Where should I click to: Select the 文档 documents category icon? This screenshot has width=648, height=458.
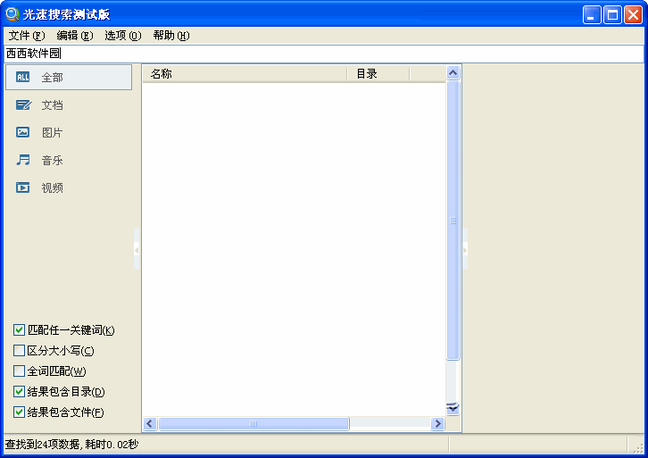point(23,105)
